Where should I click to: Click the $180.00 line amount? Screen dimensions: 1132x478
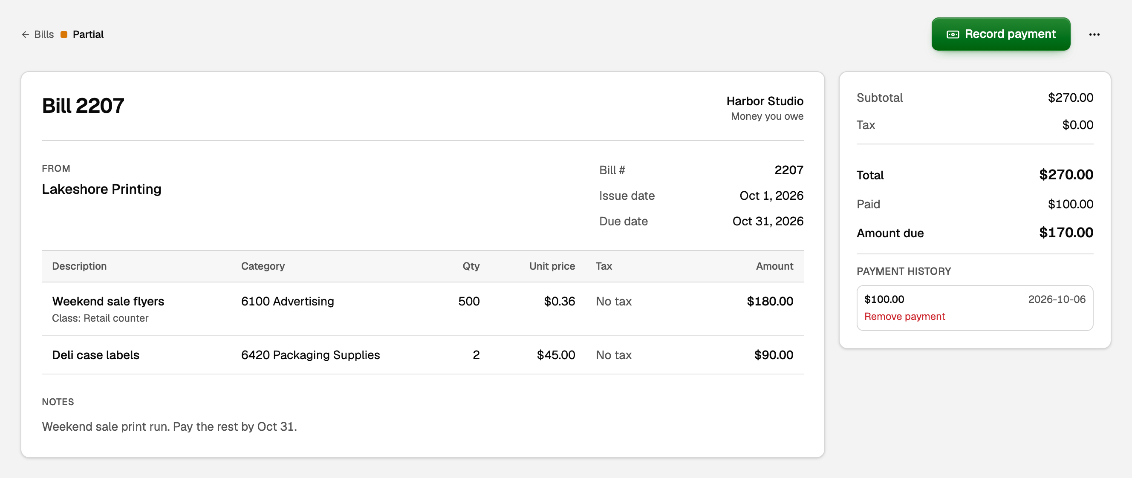(x=770, y=301)
